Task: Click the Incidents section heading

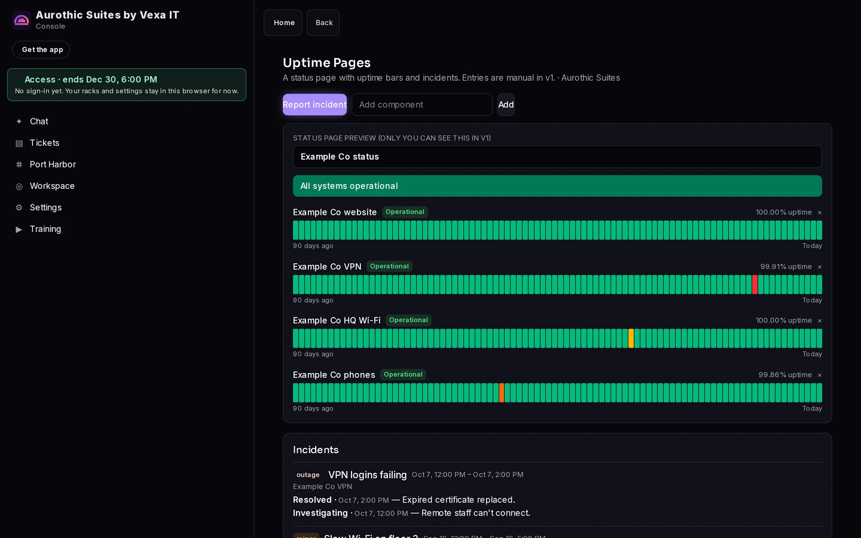Action: 316,450
